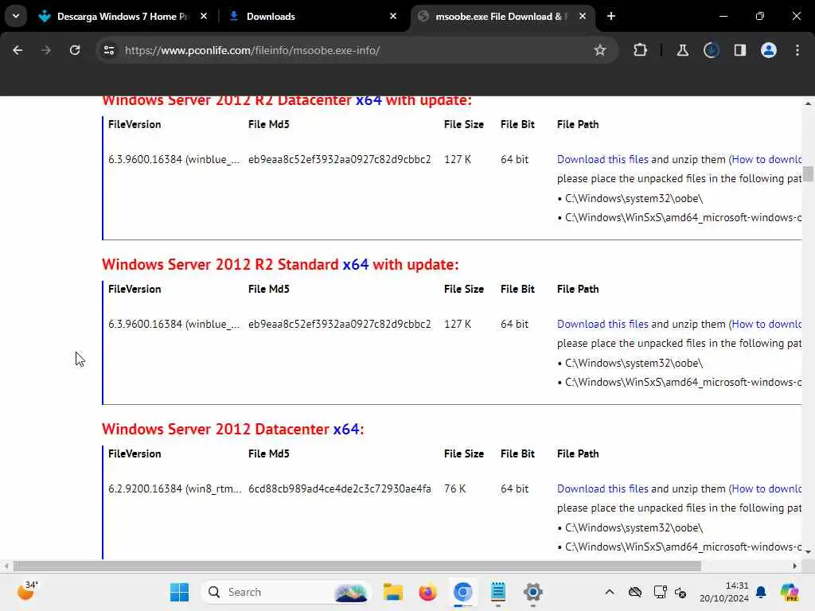Close the Downloads tab
This screenshot has width=815, height=611.
[393, 16]
